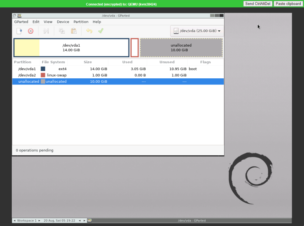The width and height of the screenshot is (304, 226).
Task: Open the /dev/vda (25.00 GiB) device dropdown
Action: 197,31
